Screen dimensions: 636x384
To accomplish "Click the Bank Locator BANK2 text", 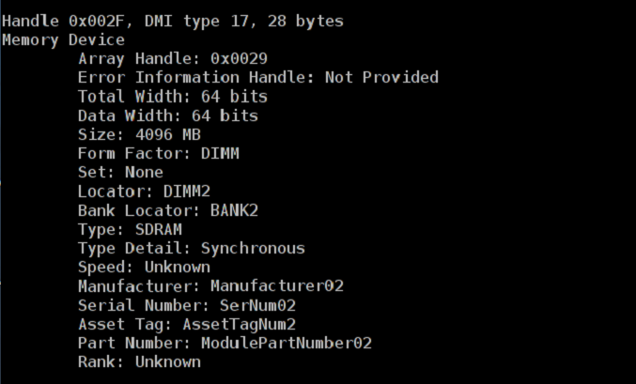I will point(168,210).
